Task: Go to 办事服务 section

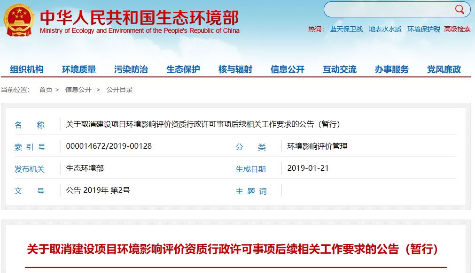Action: 392,69
